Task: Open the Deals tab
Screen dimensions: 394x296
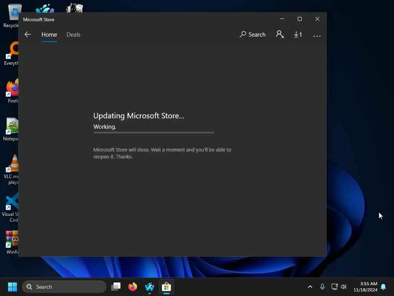Action: pyautogui.click(x=73, y=34)
